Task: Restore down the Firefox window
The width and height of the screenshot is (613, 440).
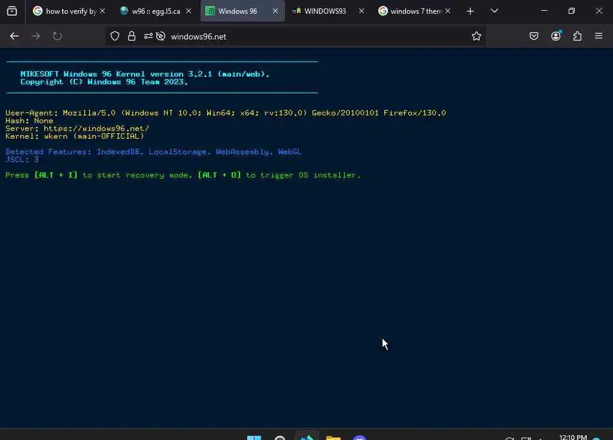Action: click(571, 11)
